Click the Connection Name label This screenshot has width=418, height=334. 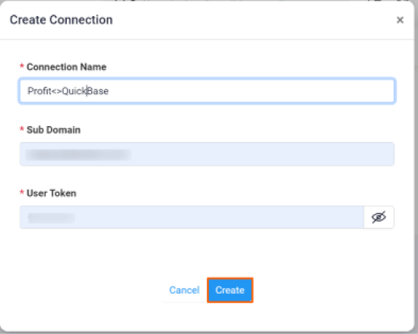(66, 67)
